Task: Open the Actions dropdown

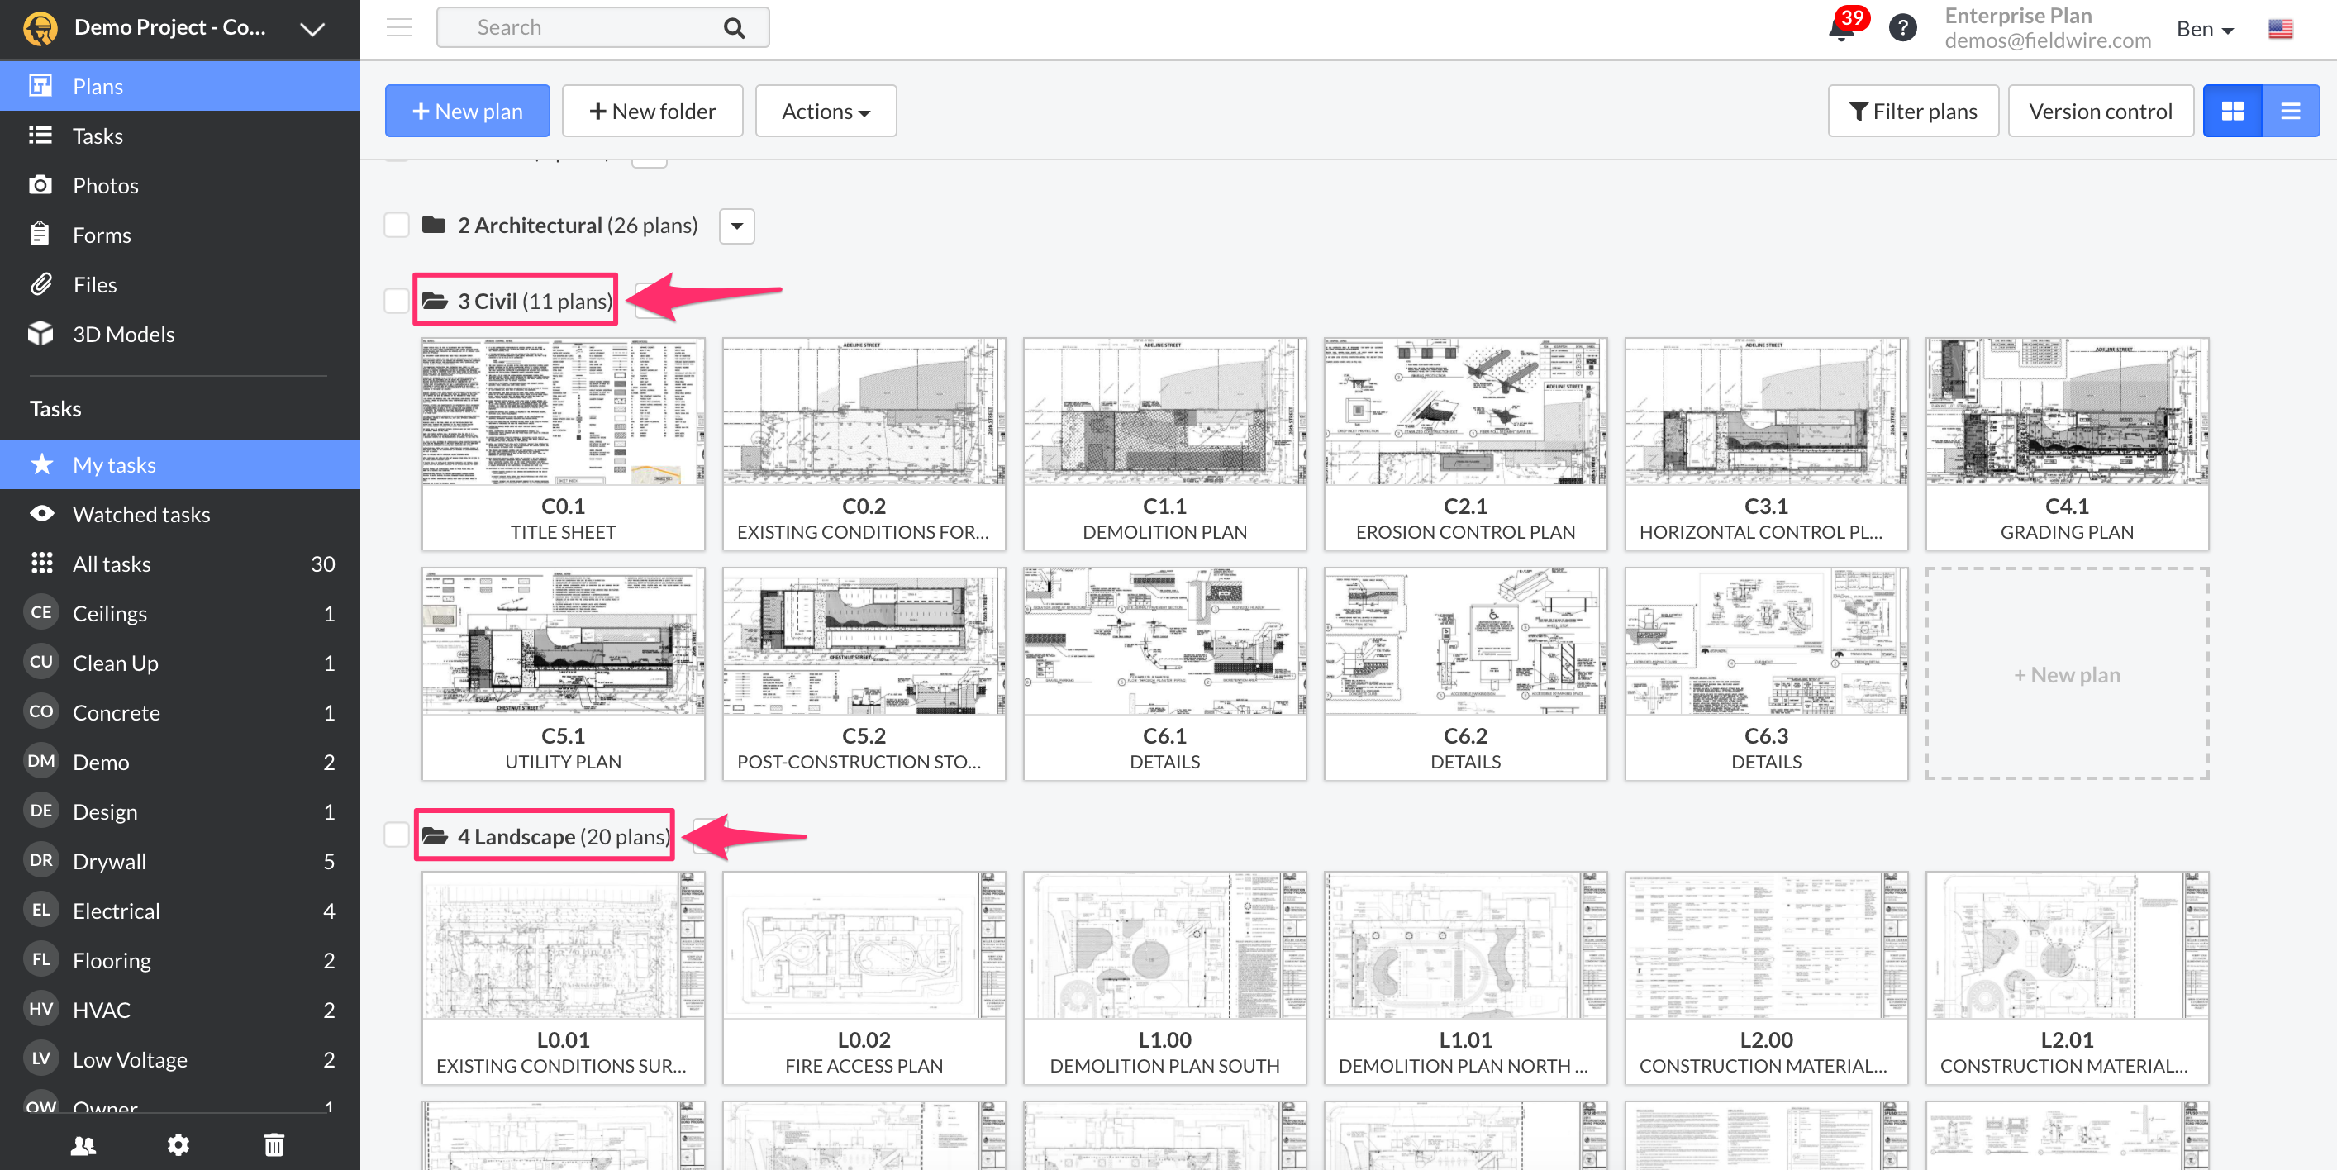Action: click(825, 111)
